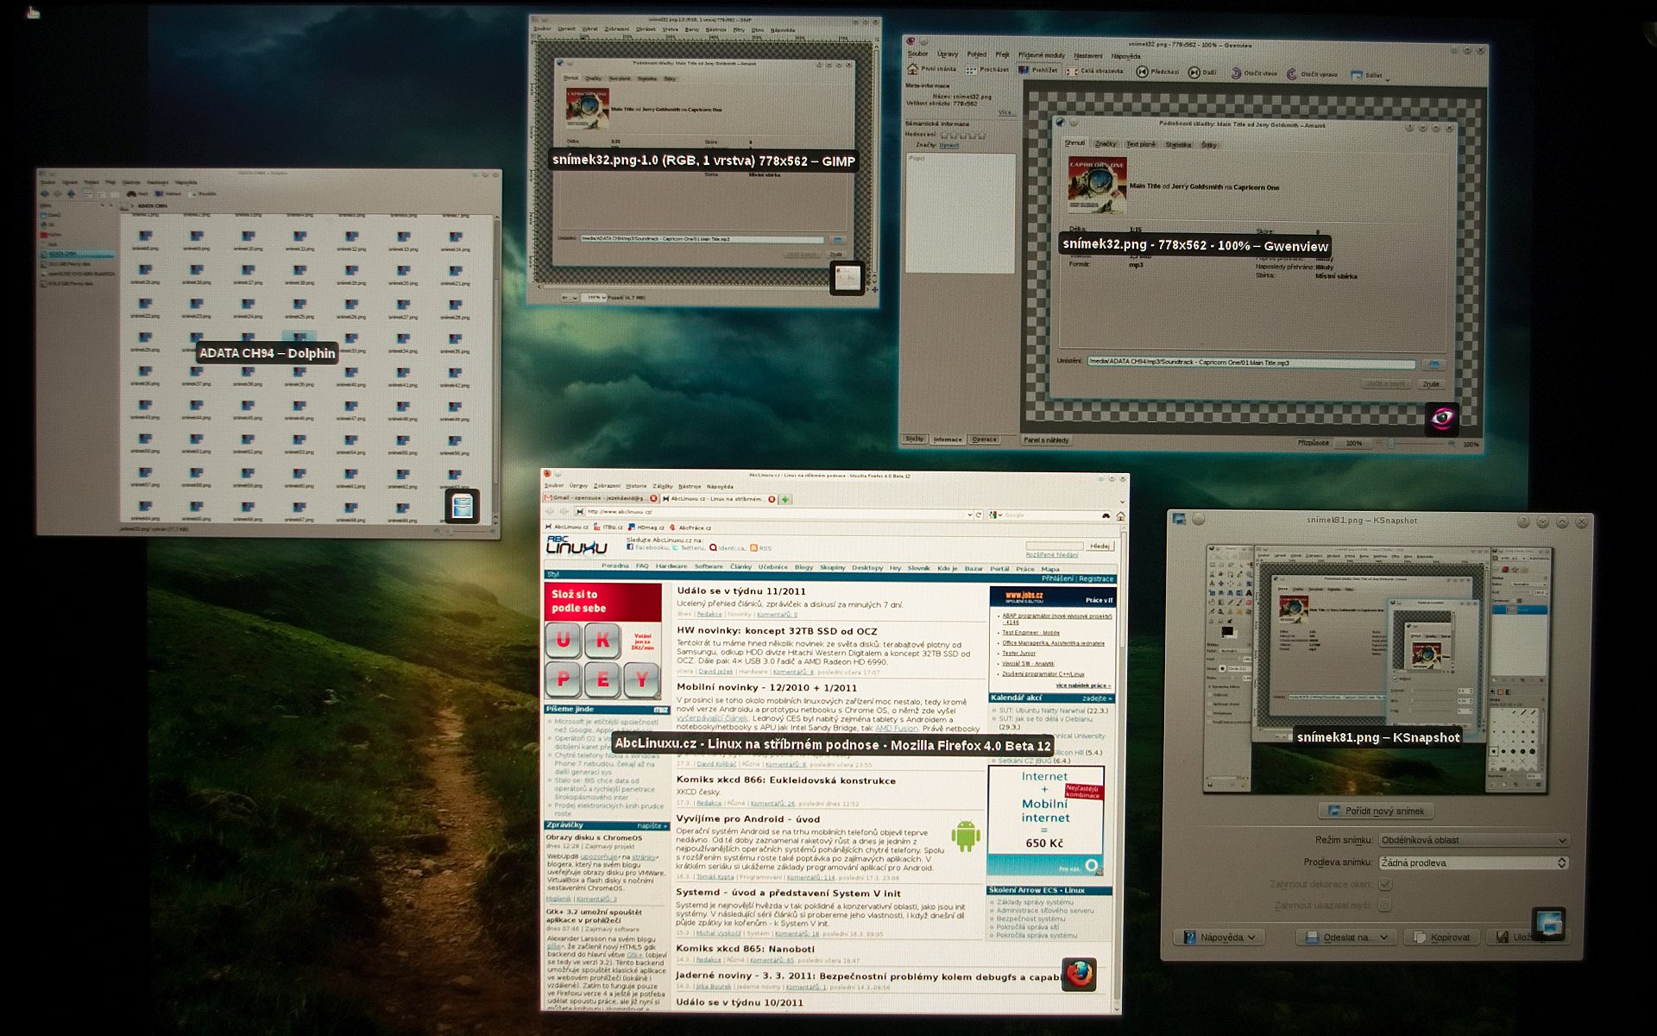
Task: Open Gwenview zoom 100% box
Action: point(1354,443)
